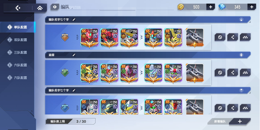The image size is (260, 130).
Task: Click the green shield emblem of 追猎 team
Action: [65, 72]
